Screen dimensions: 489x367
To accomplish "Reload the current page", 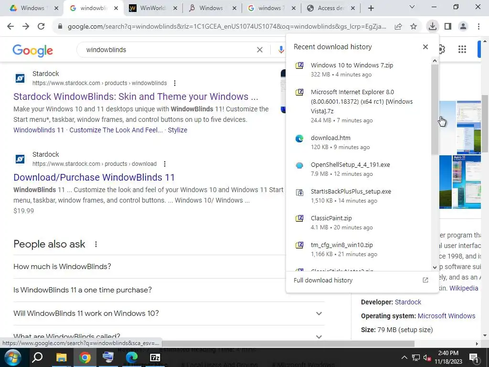I will [x=41, y=27].
